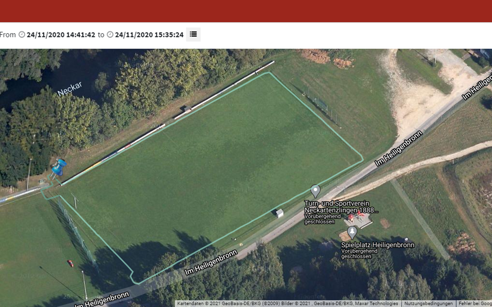Click the "From" label text
Screen dimensions: 492x307
(x=8, y=35)
